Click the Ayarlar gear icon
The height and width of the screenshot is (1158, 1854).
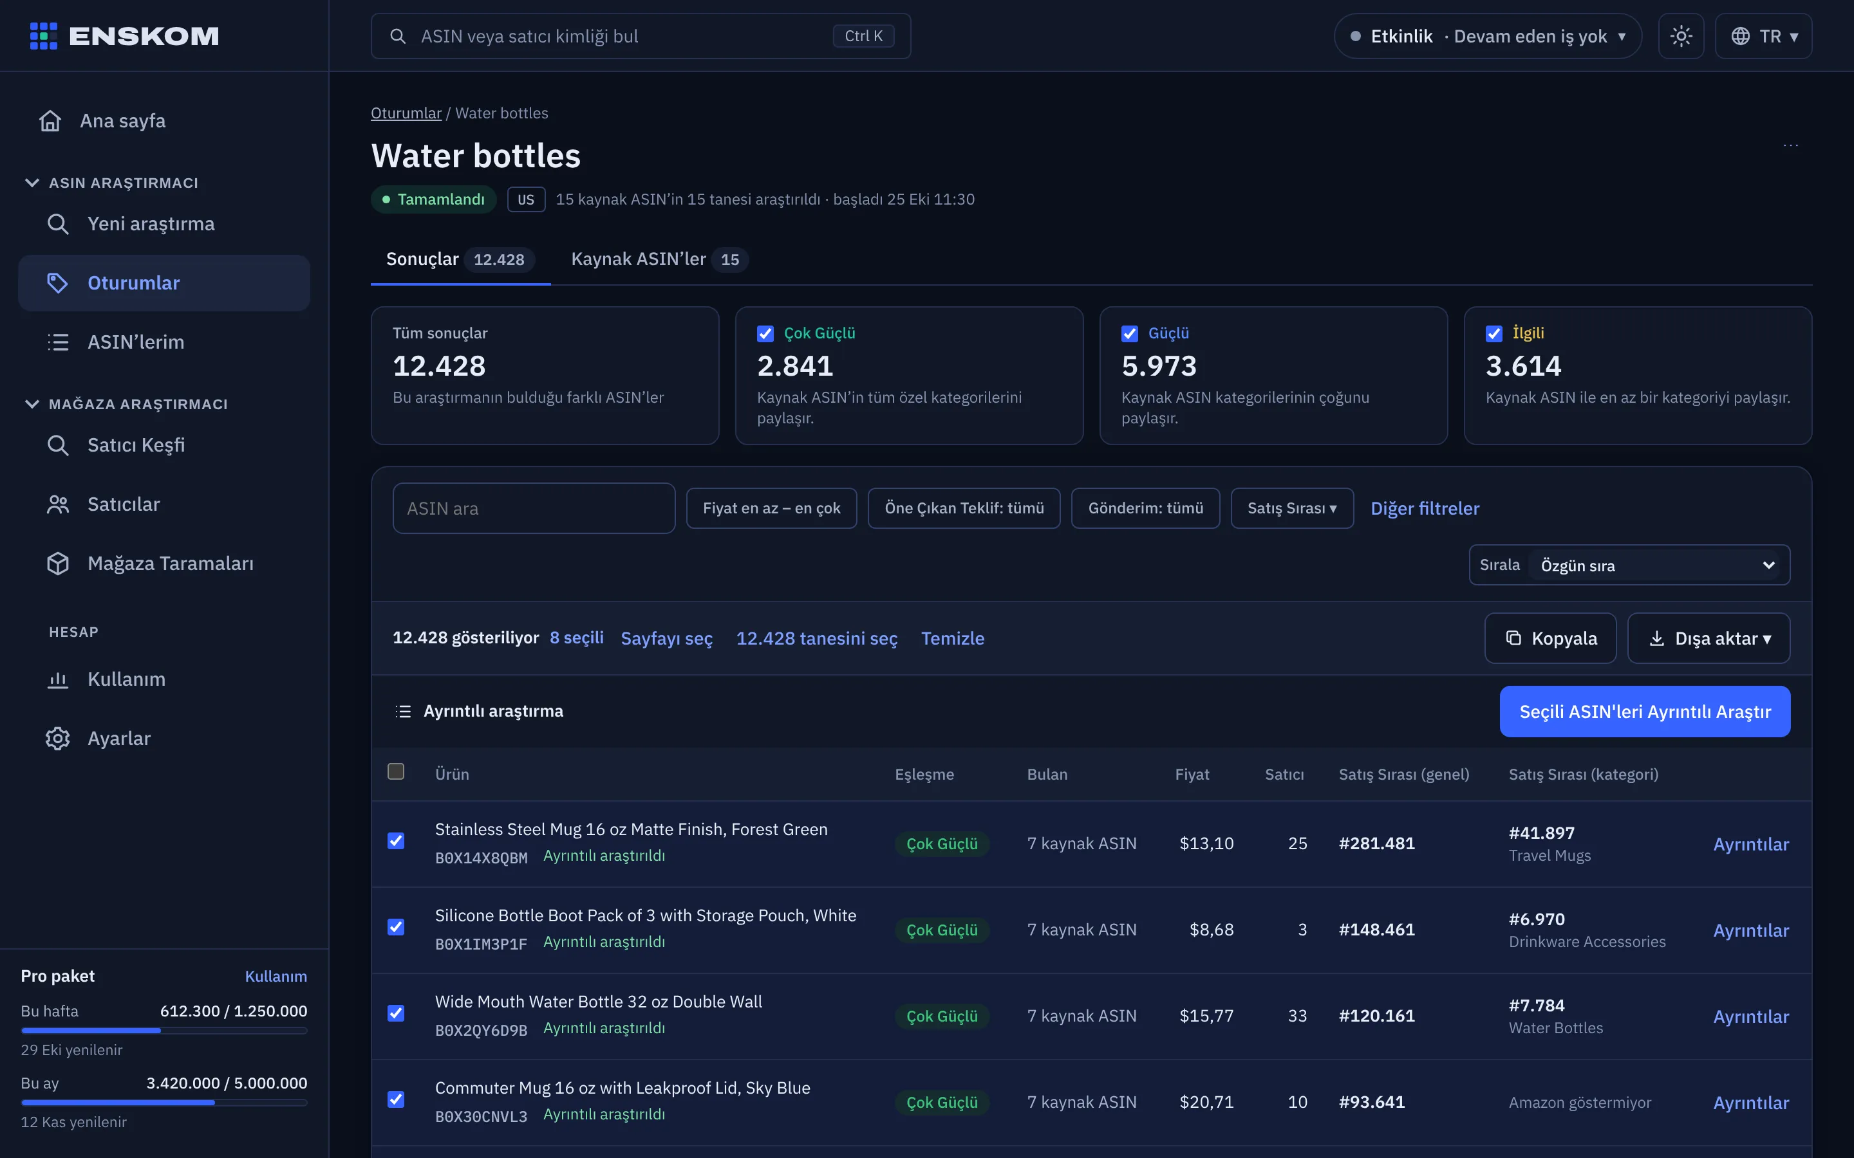tap(58, 739)
